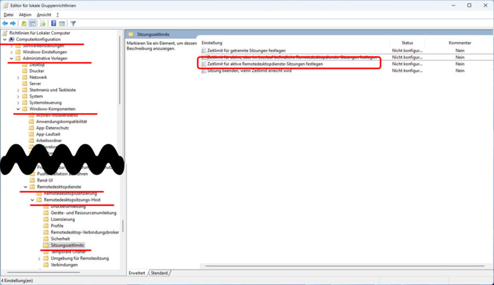
Task: Toggle the show/hide console tree icon
Action: point(32,24)
